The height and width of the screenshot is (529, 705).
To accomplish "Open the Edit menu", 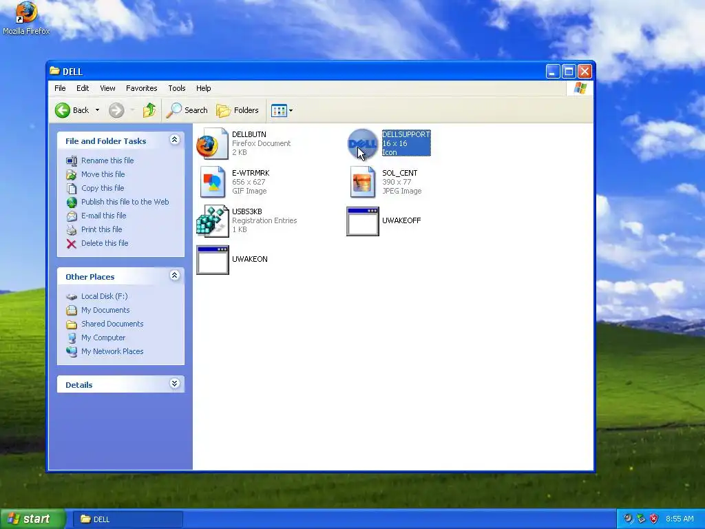I will (x=83, y=88).
